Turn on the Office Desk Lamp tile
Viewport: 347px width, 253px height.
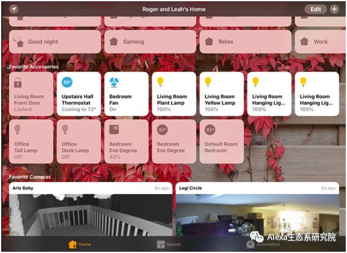coord(79,142)
